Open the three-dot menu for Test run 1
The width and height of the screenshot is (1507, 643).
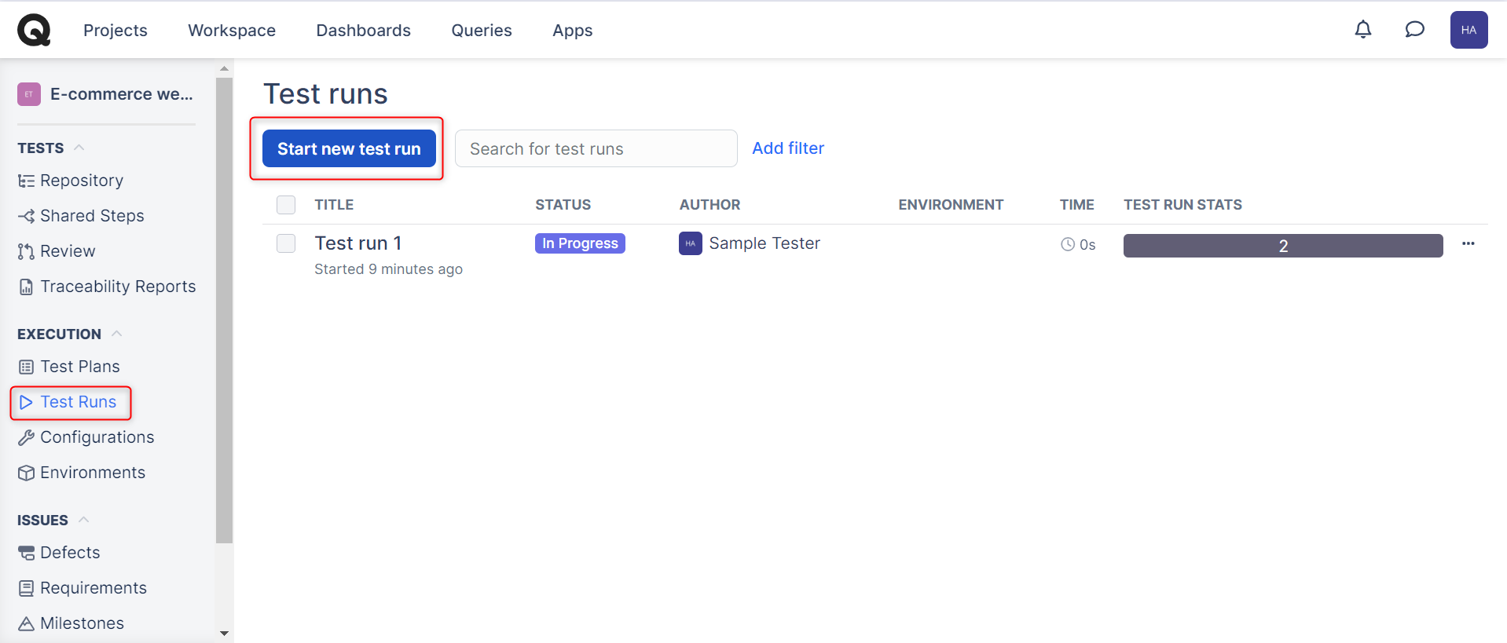[1468, 244]
